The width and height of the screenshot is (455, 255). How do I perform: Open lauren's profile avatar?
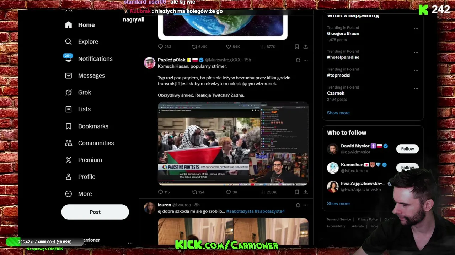click(x=150, y=208)
